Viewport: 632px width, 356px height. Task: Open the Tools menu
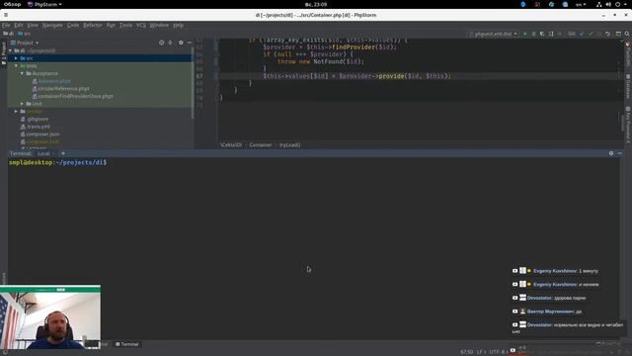point(125,25)
